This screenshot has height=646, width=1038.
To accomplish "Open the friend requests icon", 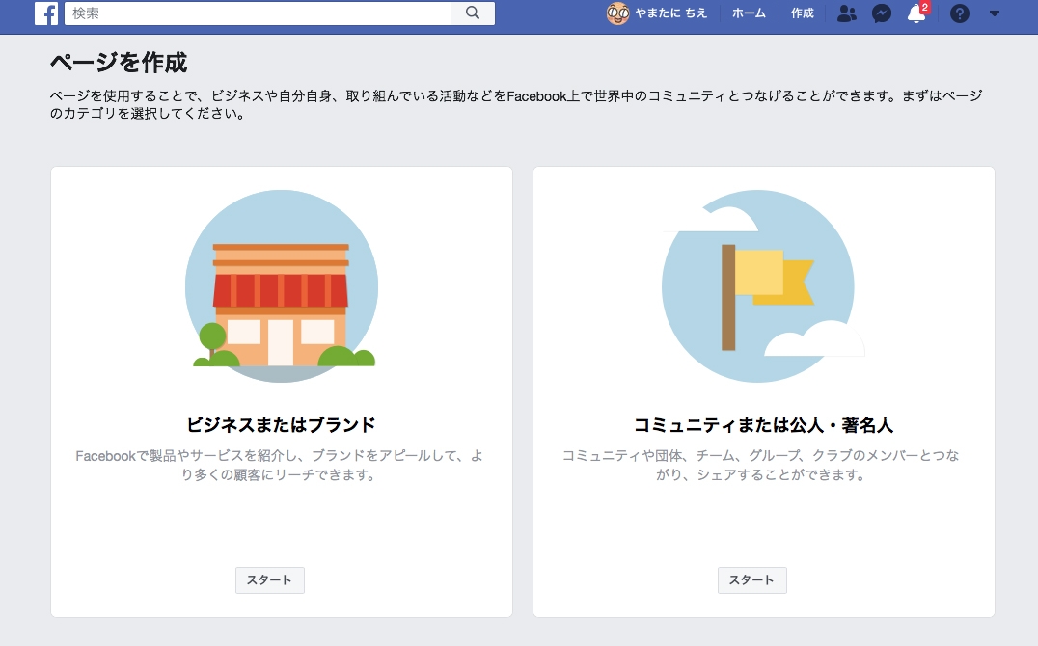I will pos(847,13).
